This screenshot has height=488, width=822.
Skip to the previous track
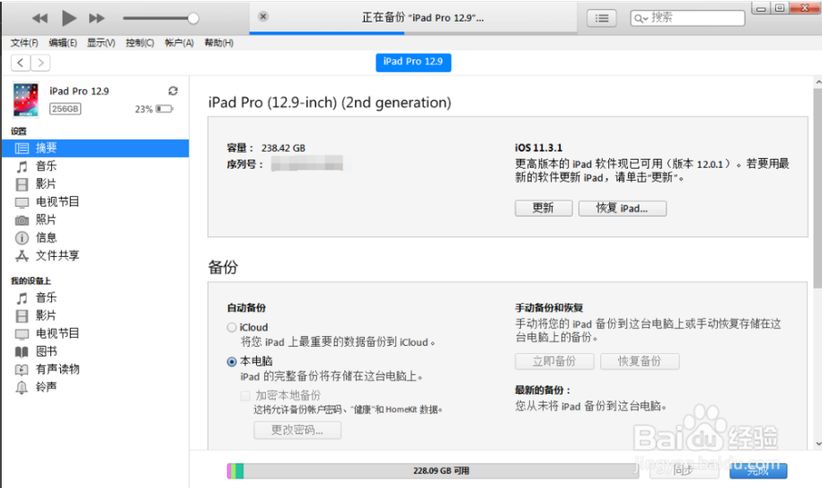[40, 18]
